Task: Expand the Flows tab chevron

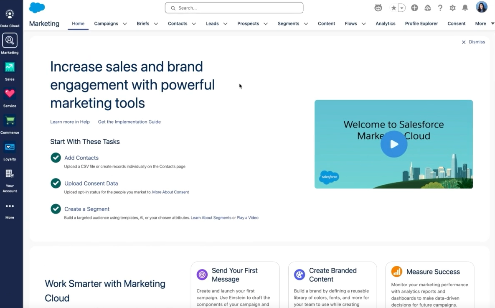Action: [364, 24]
